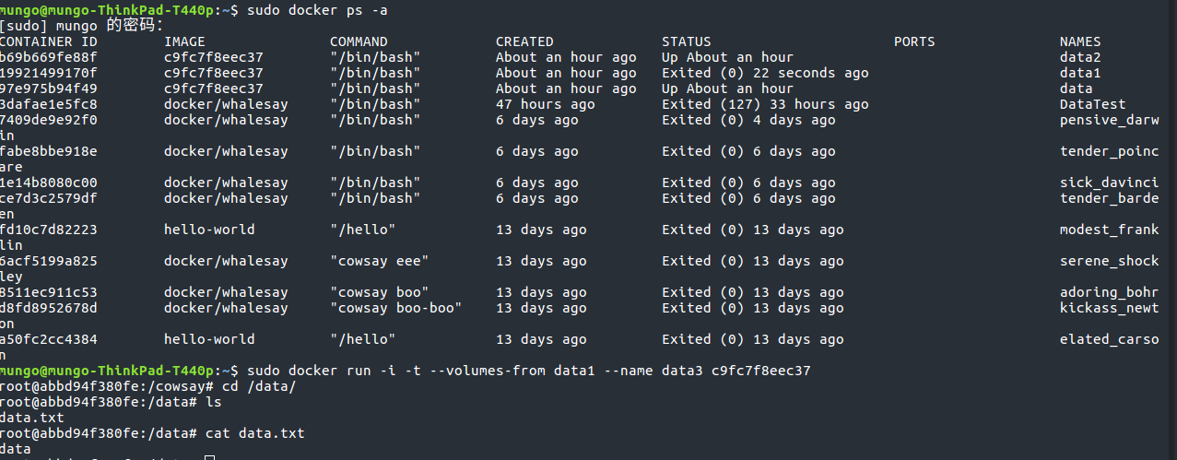Click the 'cd /data/' command

[259, 386]
